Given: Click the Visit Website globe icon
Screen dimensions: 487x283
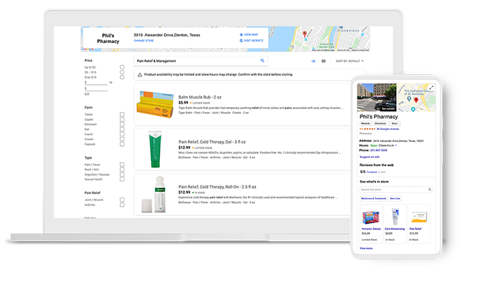Looking at the screenshot, I should (x=241, y=40).
